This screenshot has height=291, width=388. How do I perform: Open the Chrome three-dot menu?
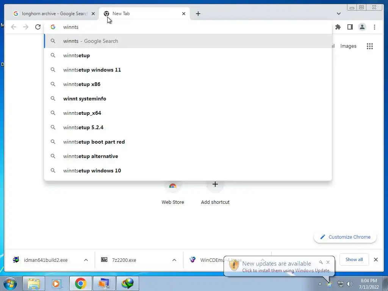coord(374,27)
